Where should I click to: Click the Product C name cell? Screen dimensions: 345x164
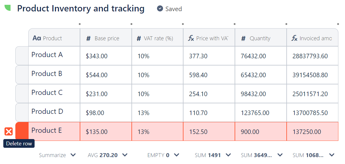(x=47, y=93)
